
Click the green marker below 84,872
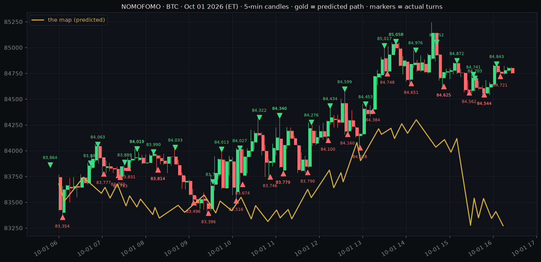457,61
